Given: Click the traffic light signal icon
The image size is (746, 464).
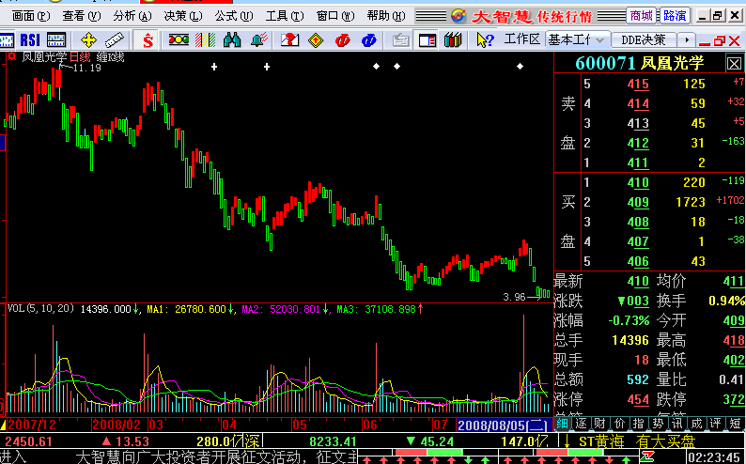Looking at the screenshot, I should [179, 40].
